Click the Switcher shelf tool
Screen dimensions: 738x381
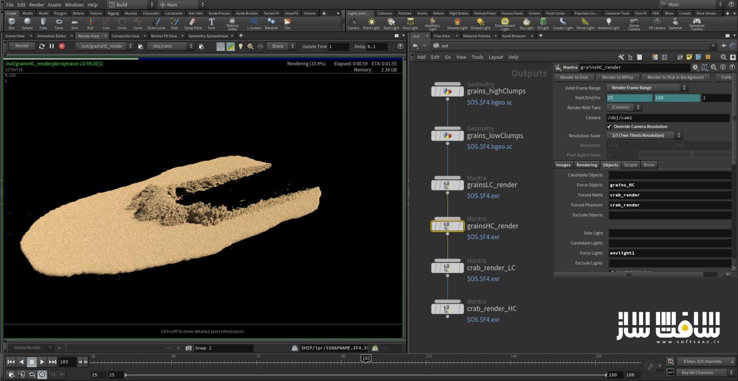675,24
